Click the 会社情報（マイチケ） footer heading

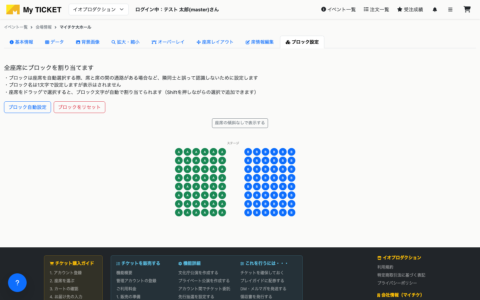point(400,295)
